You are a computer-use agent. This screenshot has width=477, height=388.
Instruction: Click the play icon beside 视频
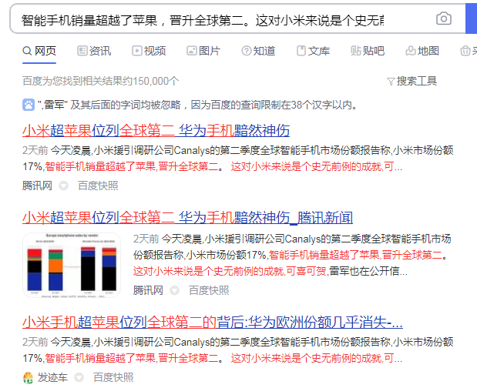tap(137, 51)
